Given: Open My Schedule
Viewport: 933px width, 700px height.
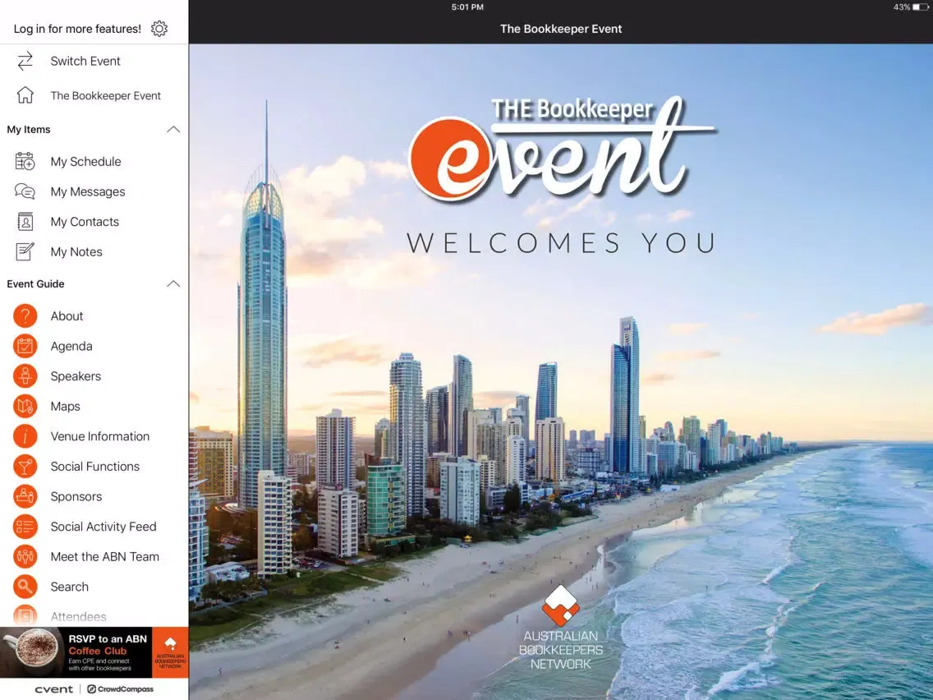Looking at the screenshot, I should 94,161.
